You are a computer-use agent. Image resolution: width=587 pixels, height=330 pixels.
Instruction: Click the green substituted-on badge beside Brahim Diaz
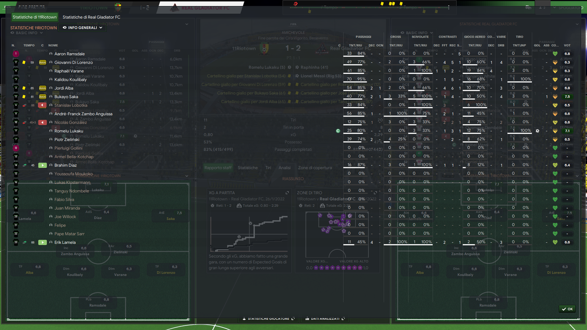(43, 165)
